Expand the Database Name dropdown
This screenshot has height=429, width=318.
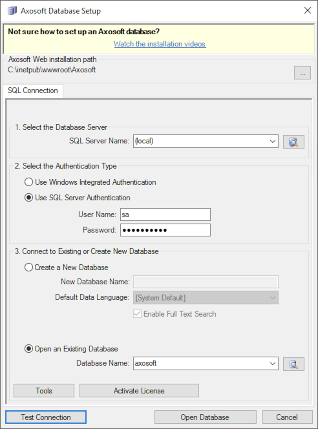272,364
